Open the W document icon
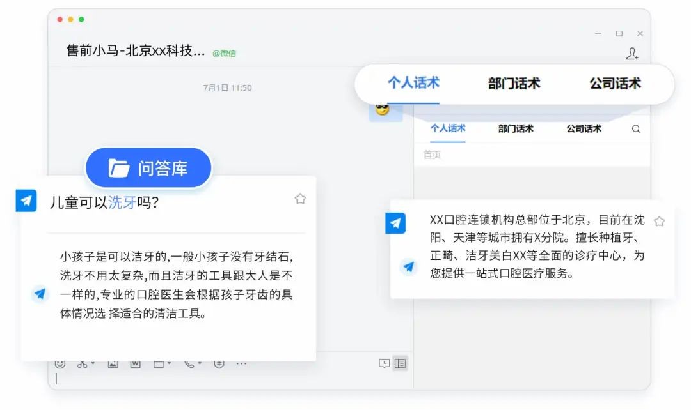 135,364
